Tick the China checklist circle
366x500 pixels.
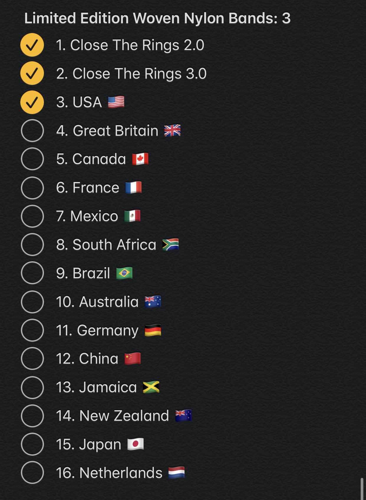click(x=32, y=359)
